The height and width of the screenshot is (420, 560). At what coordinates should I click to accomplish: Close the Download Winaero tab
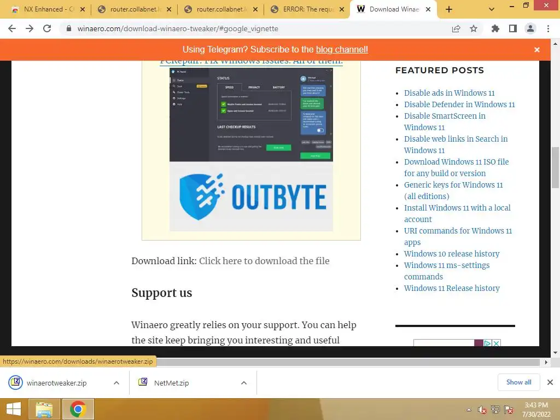point(428,9)
